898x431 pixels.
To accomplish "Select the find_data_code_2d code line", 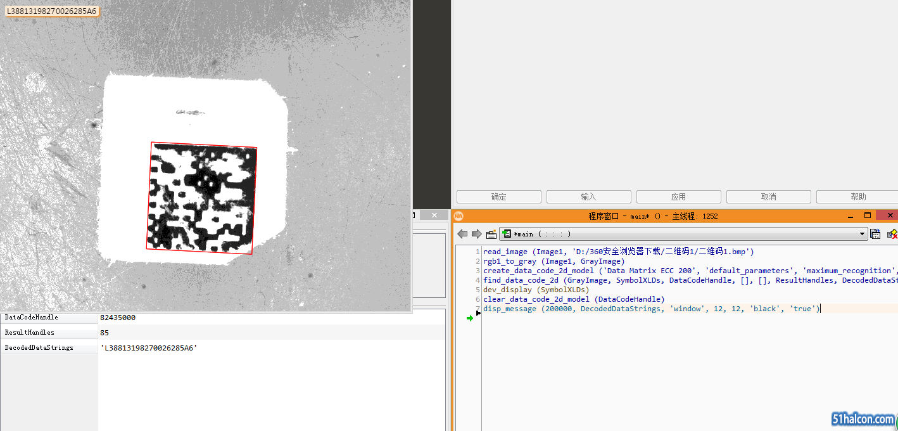I will (x=690, y=280).
